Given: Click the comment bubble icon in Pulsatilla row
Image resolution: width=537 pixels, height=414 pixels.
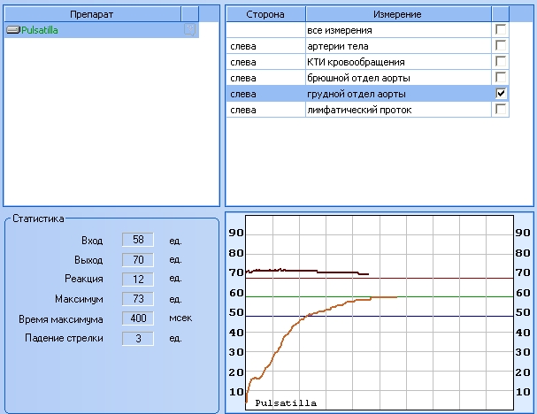Looking at the screenshot, I should point(189,30).
